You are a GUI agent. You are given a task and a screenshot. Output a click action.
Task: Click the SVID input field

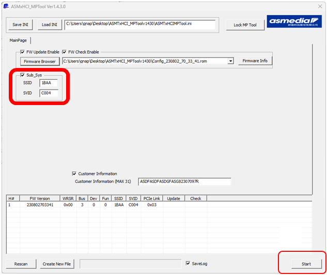tap(49, 93)
